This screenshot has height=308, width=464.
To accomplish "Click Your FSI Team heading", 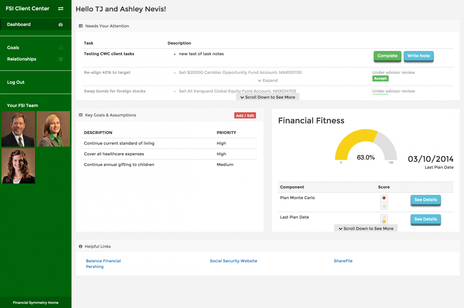I will point(23,106).
